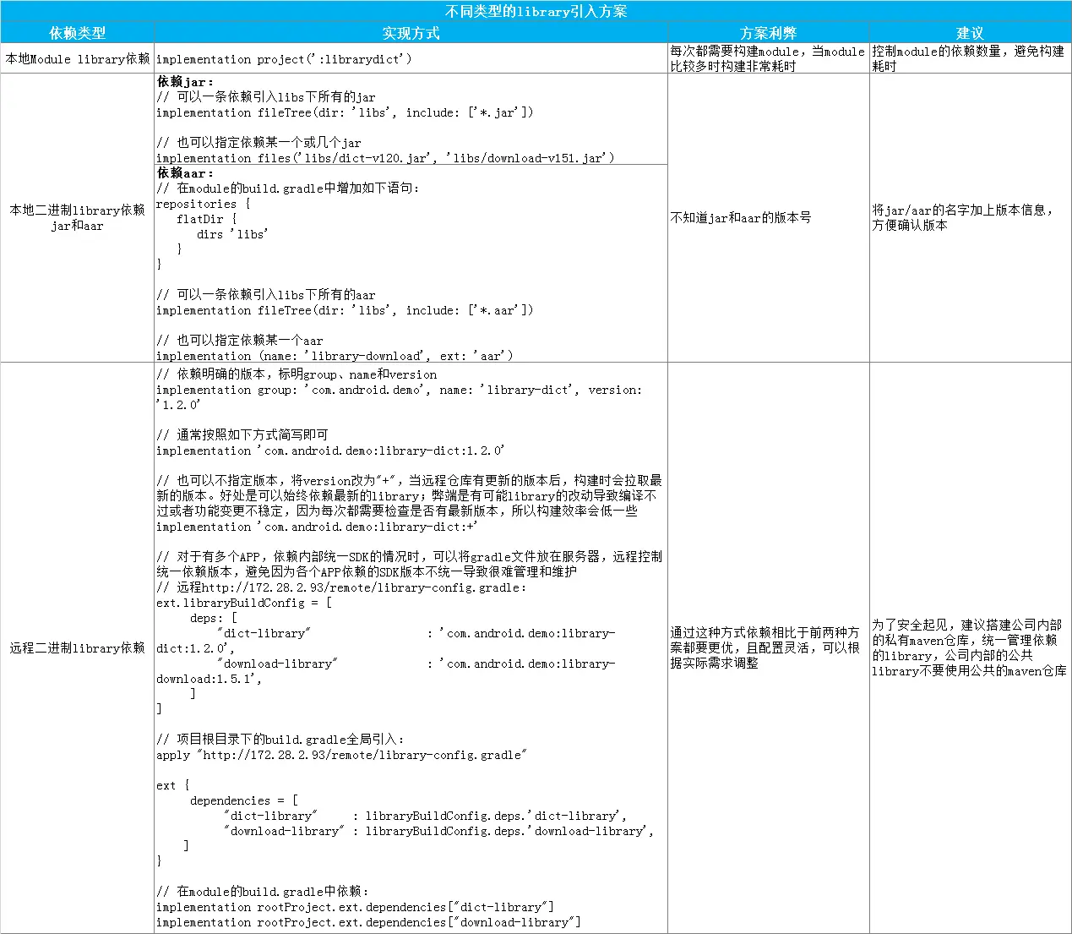Click the line ending 'library-dict:+'
1072x934 pixels.
(x=317, y=527)
